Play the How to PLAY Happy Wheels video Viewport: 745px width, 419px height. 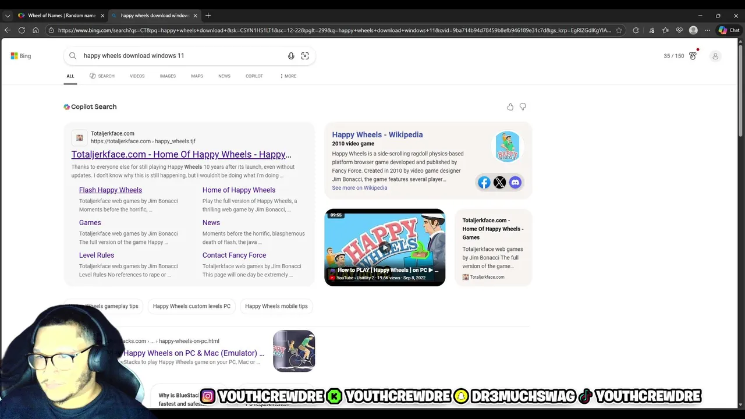[x=385, y=247]
